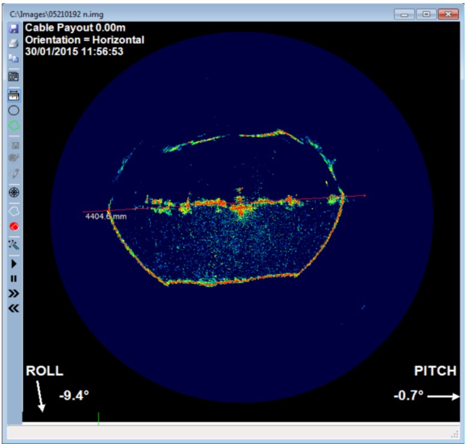Image resolution: width=467 pixels, height=444 pixels.
Task: Select the linear measurement ruler tool
Action: (14, 96)
